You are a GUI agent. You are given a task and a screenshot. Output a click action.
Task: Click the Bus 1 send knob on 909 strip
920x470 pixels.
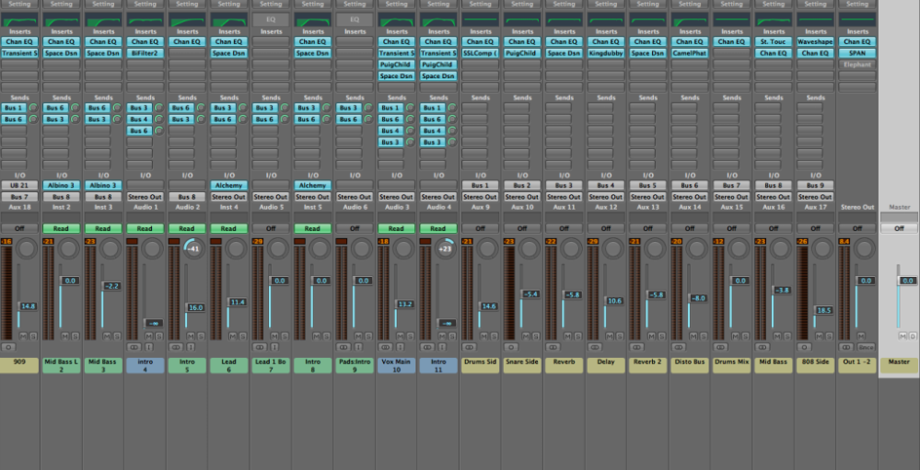click(33, 108)
